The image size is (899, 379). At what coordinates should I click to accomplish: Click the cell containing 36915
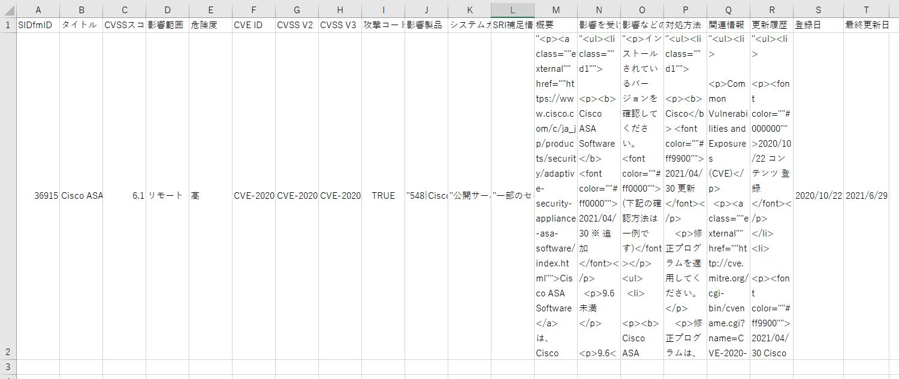[x=38, y=196]
